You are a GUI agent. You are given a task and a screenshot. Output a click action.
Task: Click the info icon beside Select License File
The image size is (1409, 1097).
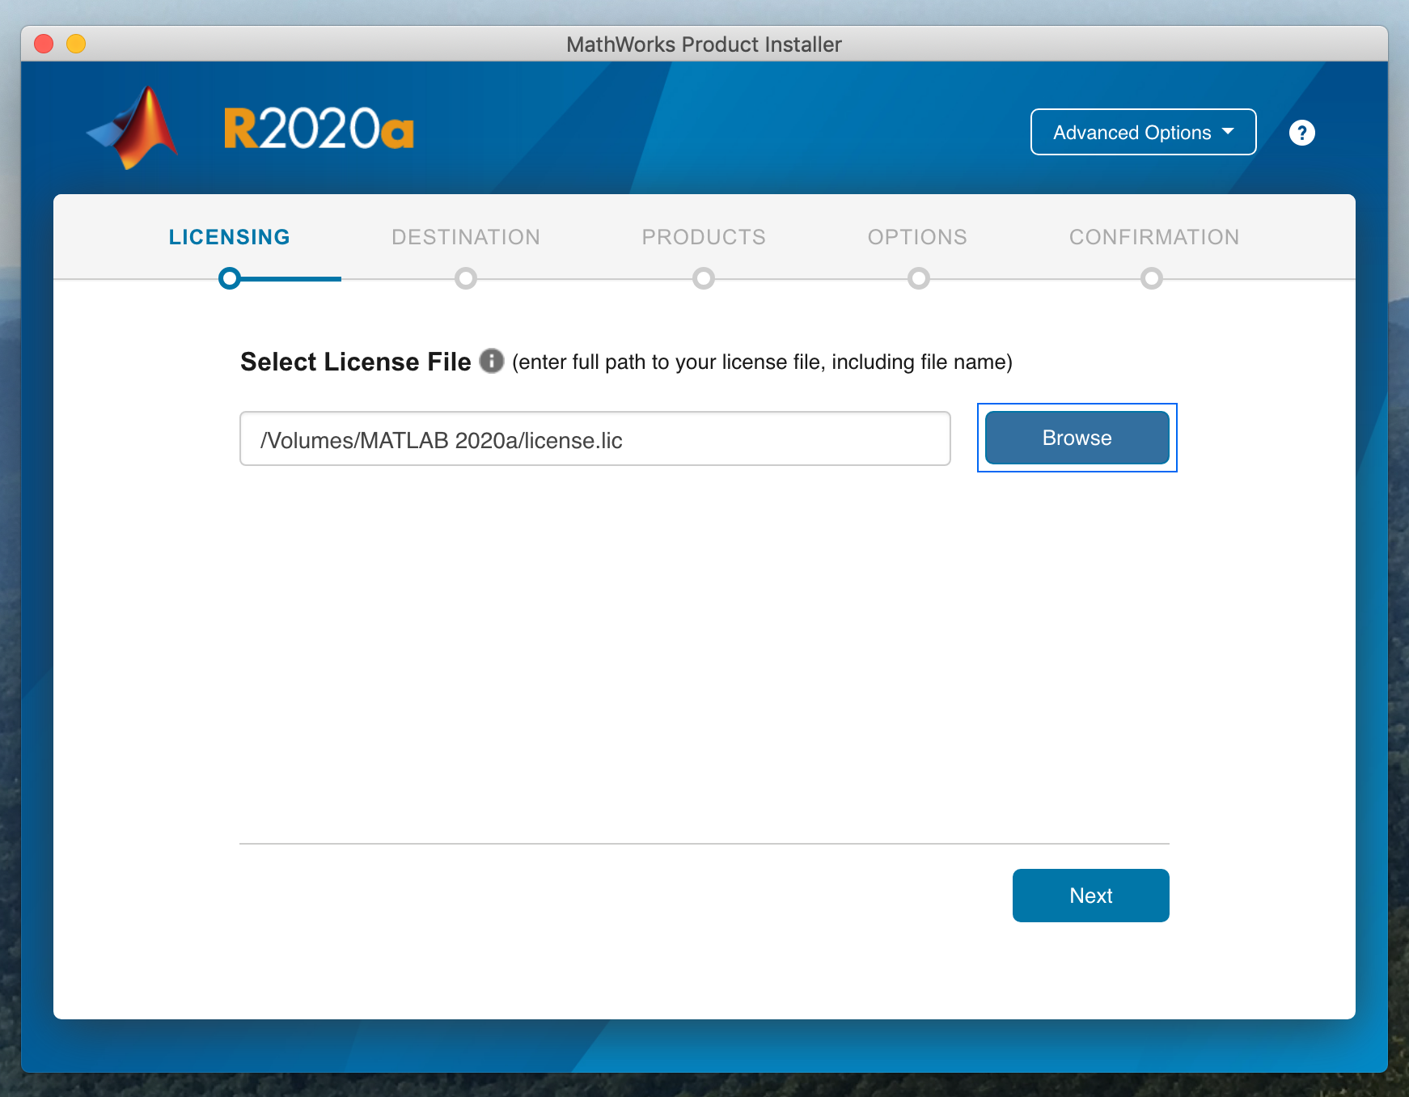pos(491,361)
